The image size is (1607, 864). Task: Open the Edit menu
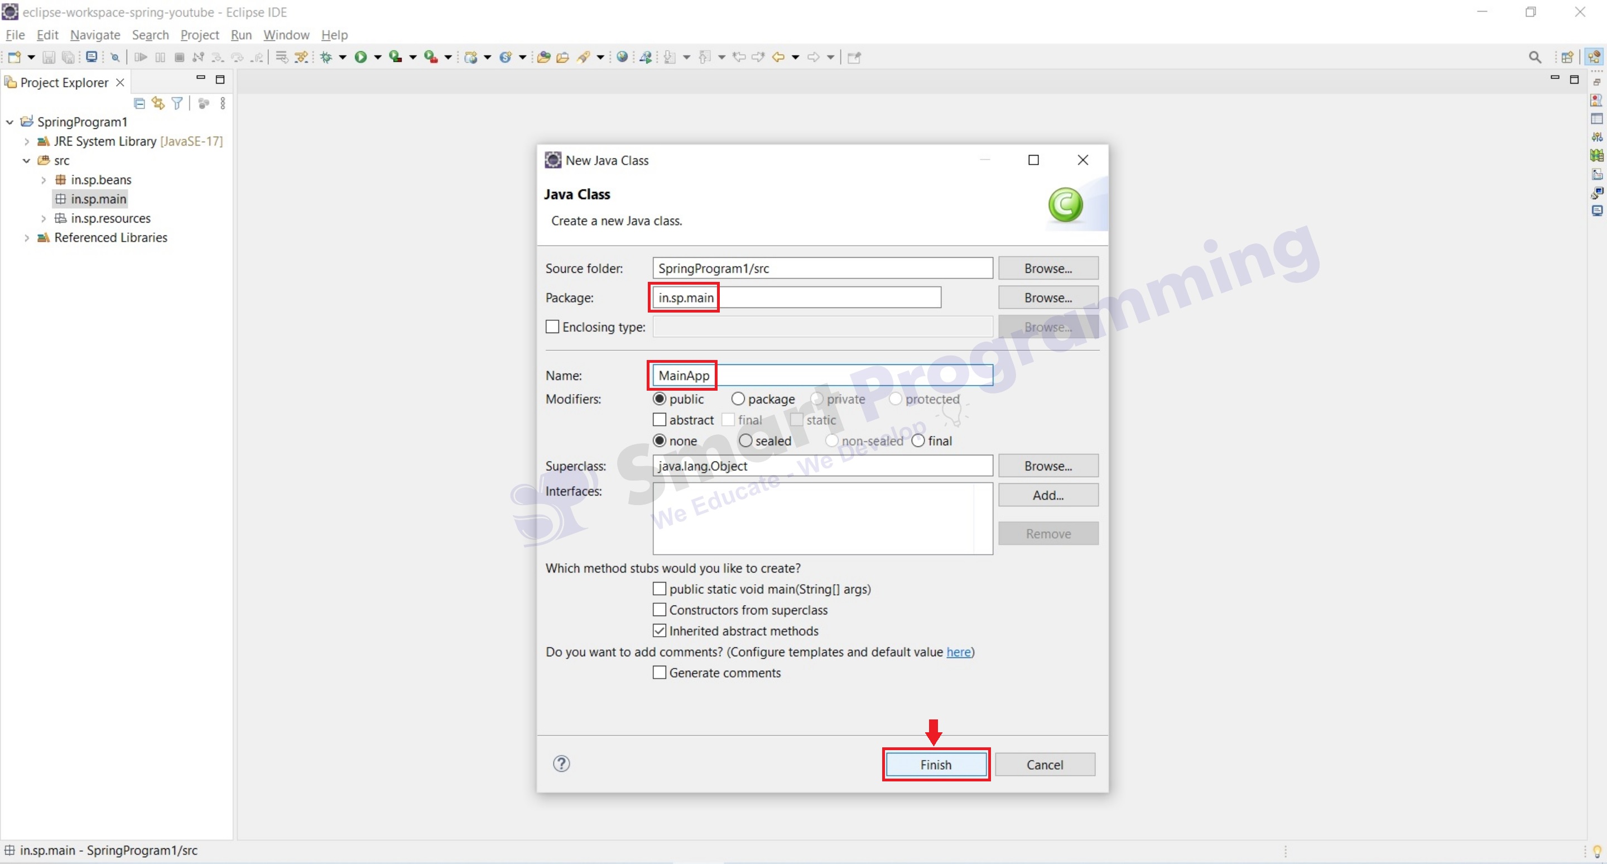coord(47,35)
